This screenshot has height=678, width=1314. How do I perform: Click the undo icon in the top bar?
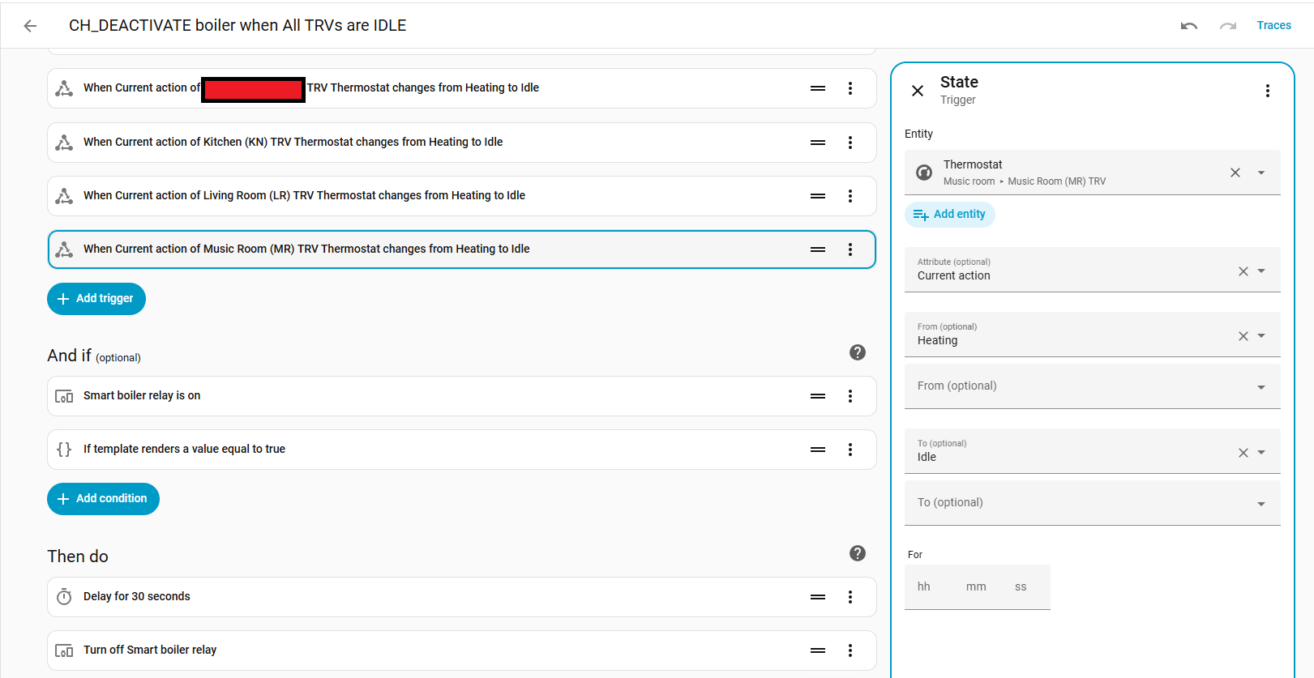1189,26
